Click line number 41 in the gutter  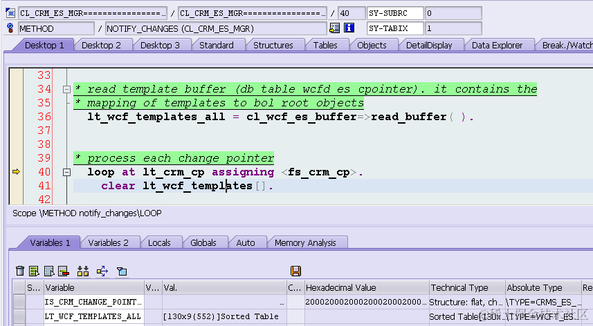pyautogui.click(x=44, y=186)
